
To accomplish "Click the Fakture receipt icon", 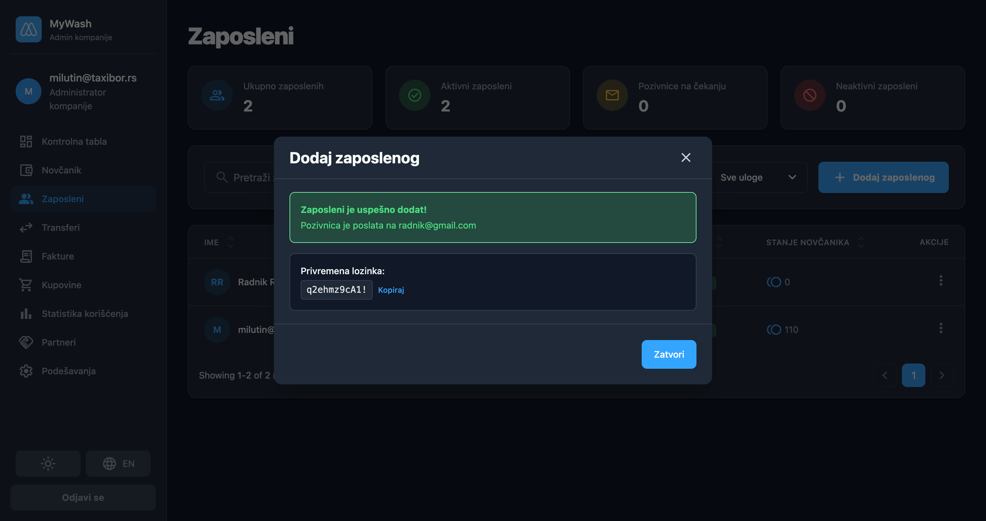I will pos(26,257).
